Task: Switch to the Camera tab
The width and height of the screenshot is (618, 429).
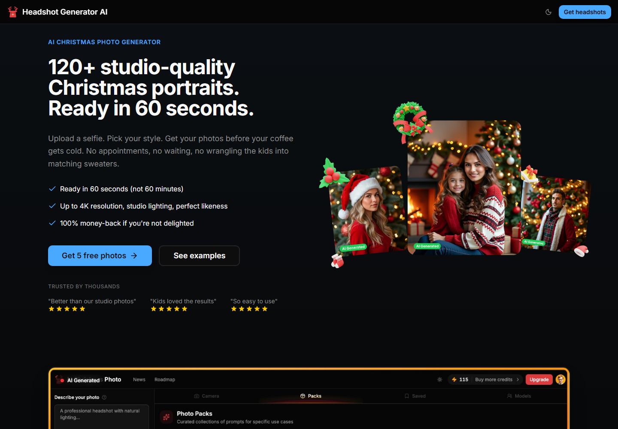Action: (206, 396)
